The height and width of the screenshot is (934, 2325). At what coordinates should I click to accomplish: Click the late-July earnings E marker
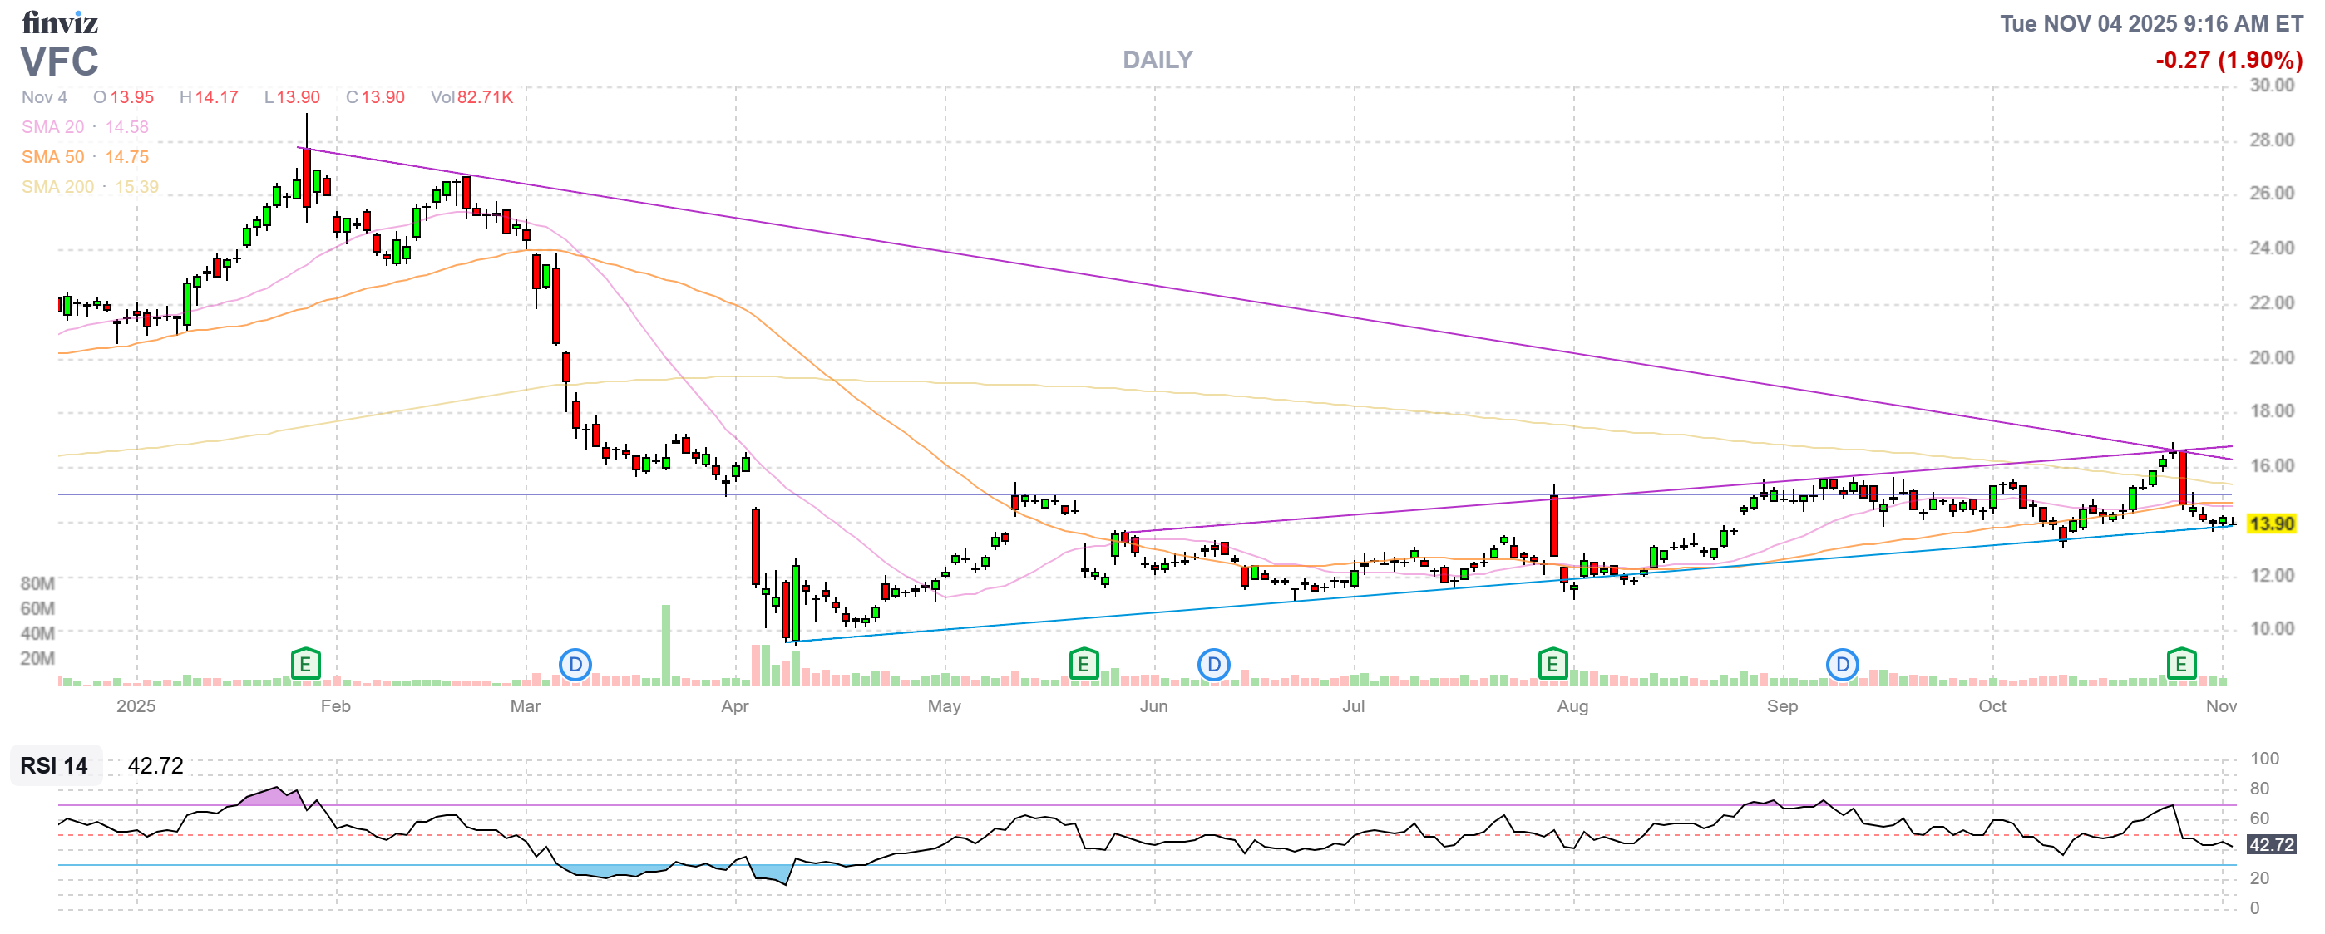[1552, 666]
